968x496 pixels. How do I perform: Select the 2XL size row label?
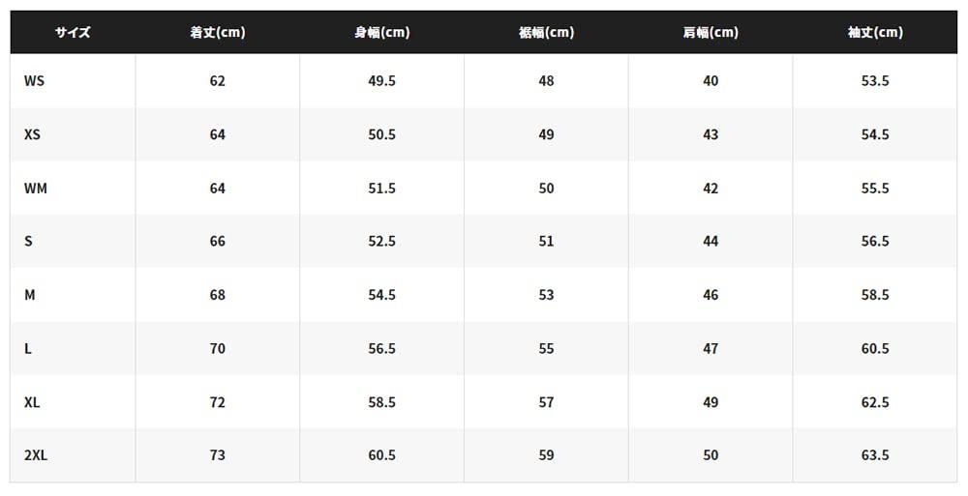coord(36,455)
